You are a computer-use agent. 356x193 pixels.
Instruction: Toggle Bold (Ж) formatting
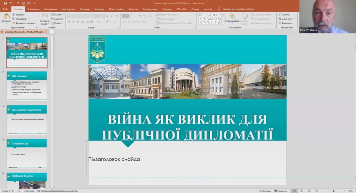pos(69,22)
